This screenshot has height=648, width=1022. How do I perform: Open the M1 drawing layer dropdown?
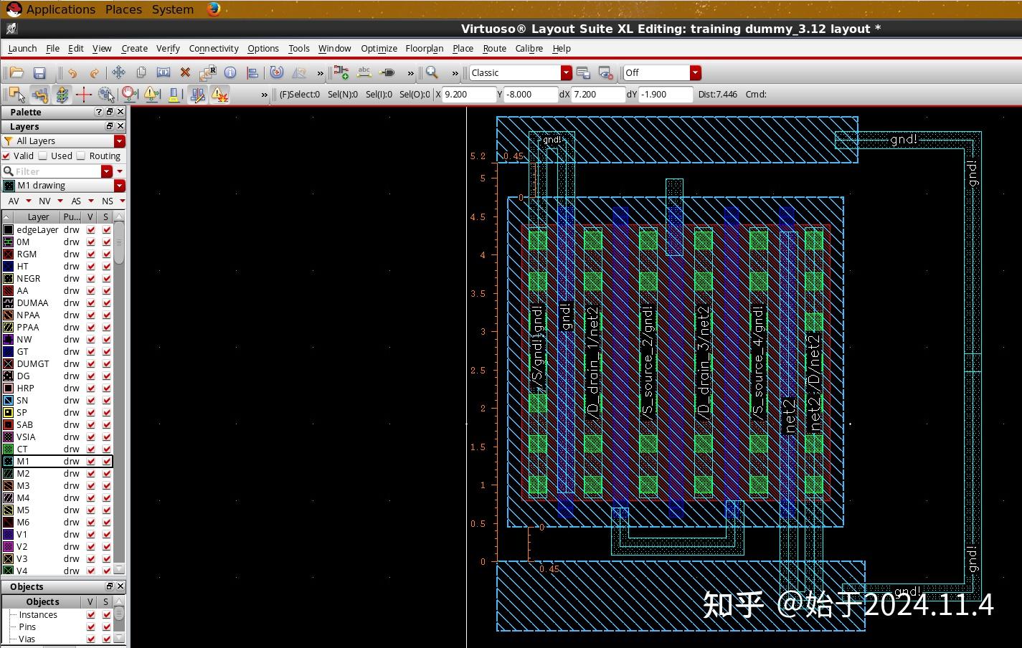[x=119, y=186]
